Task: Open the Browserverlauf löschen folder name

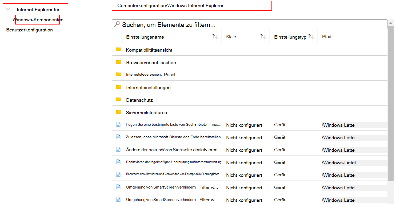Action: [x=151, y=63]
